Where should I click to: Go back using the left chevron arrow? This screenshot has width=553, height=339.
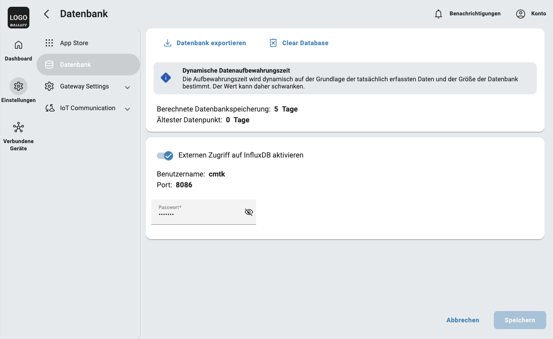coord(46,14)
